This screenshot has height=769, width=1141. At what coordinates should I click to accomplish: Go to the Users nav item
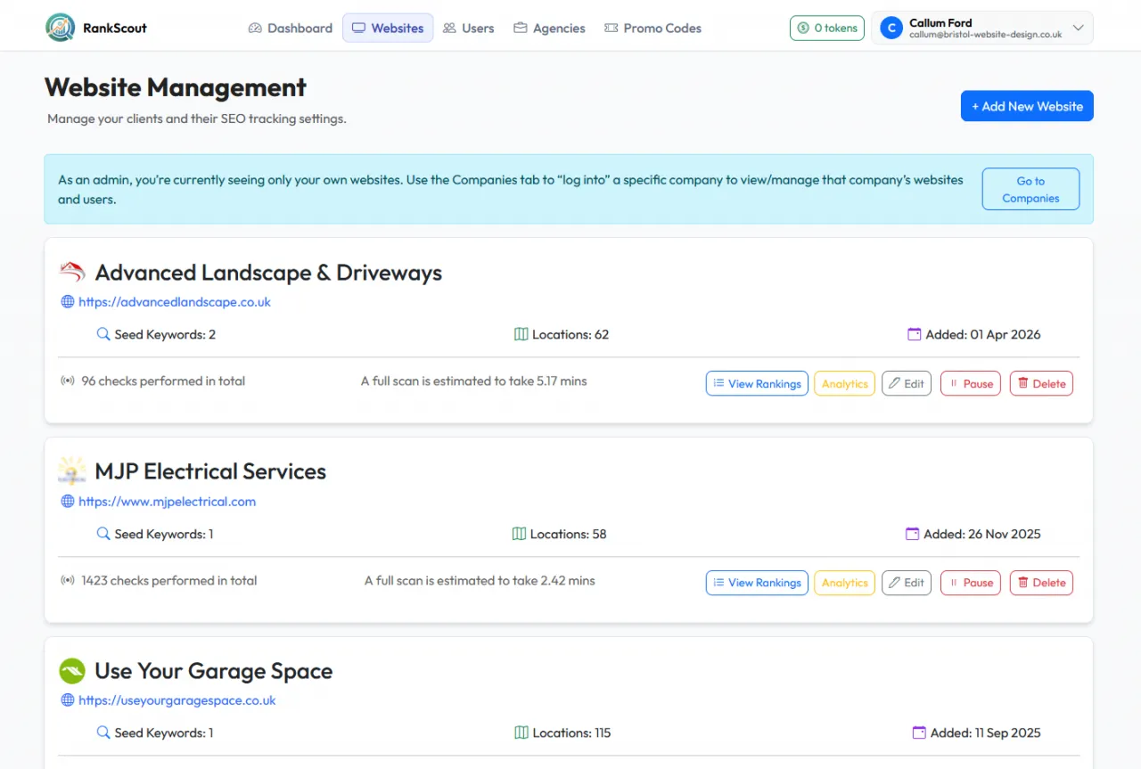click(468, 28)
